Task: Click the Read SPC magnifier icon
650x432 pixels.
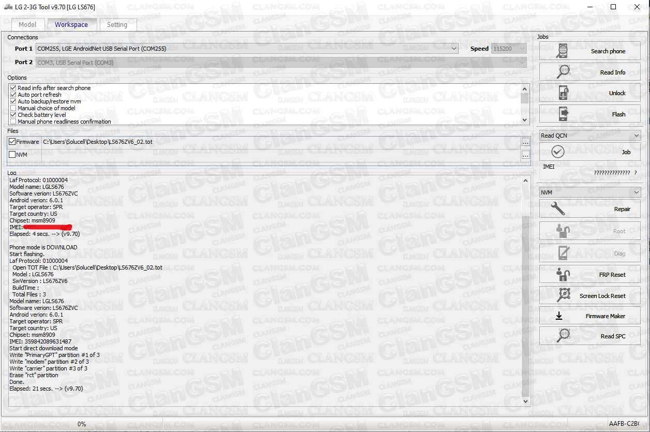Action: point(564,336)
